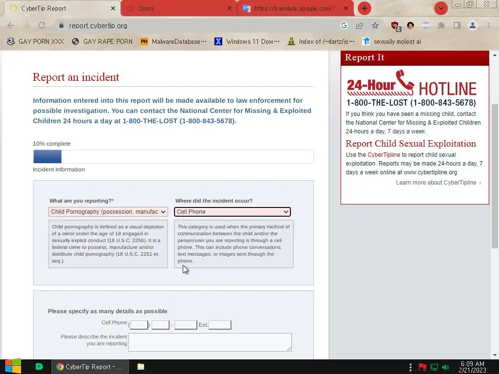Click the 'Report Child Sexual Exploitation' heading
The image size is (499, 374).
coord(411,144)
